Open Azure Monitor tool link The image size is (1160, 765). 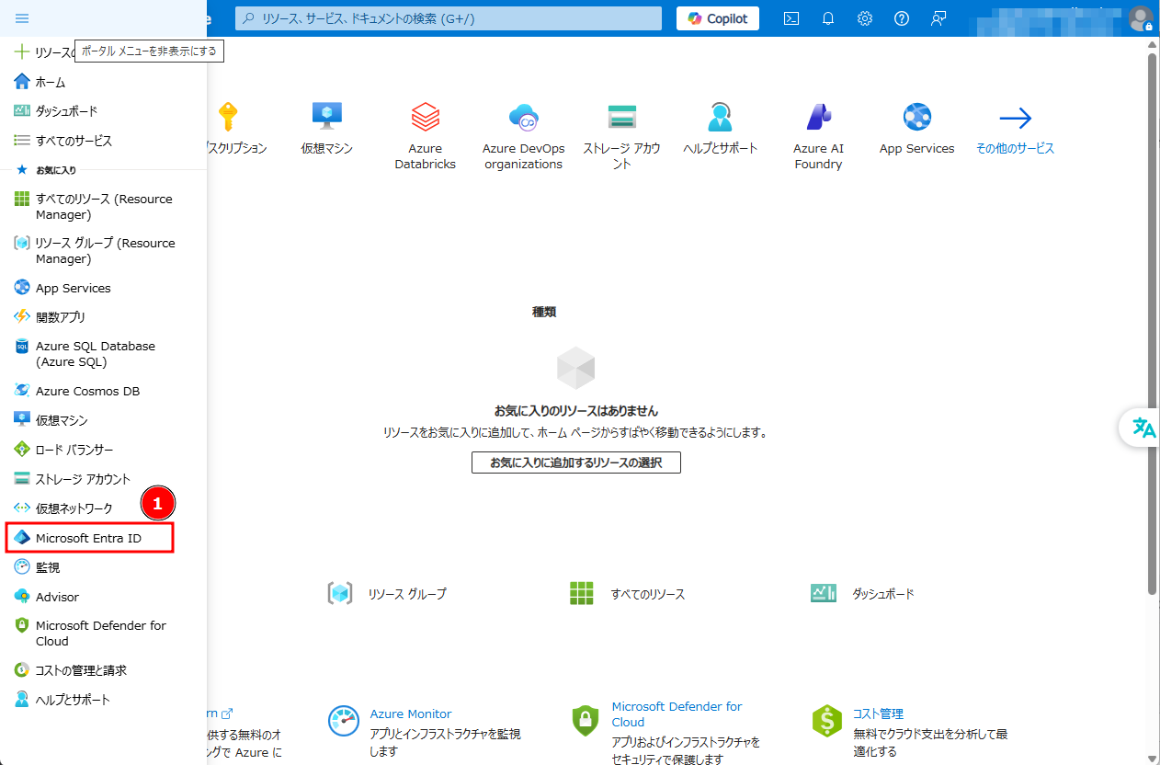(x=411, y=714)
